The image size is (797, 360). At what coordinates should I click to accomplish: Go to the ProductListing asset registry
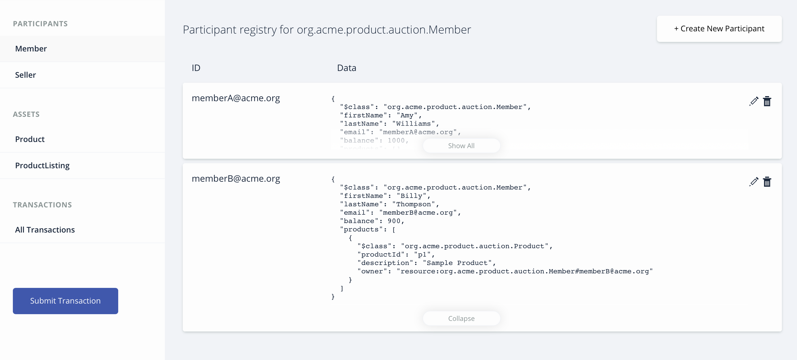[x=42, y=166]
